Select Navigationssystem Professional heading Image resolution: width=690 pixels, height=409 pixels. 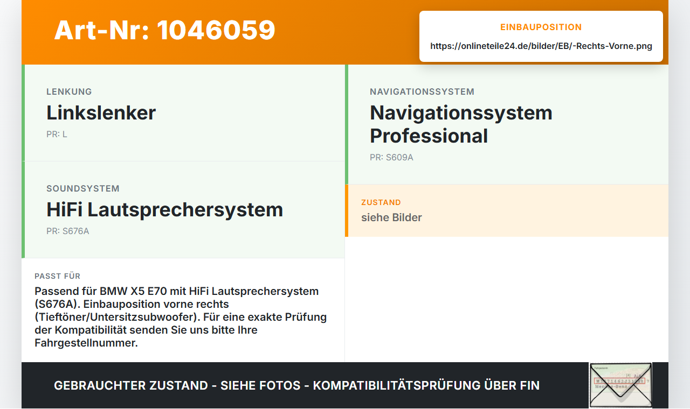click(x=461, y=124)
